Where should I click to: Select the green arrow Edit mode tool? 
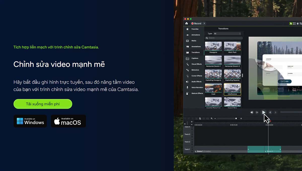tap(291, 23)
